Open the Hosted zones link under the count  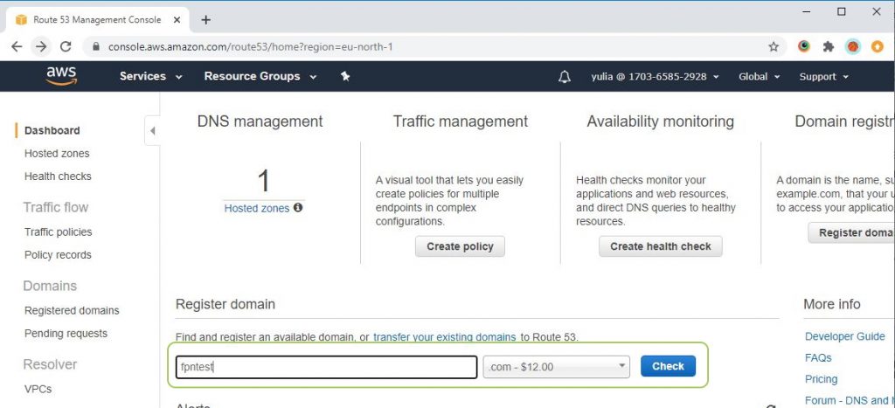(257, 208)
